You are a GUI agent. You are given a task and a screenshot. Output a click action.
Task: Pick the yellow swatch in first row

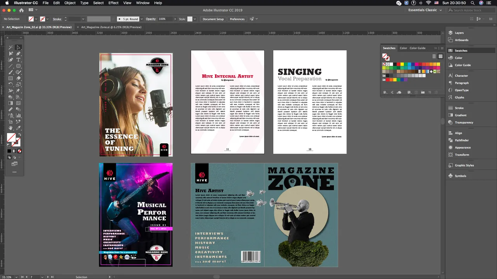coord(402,64)
